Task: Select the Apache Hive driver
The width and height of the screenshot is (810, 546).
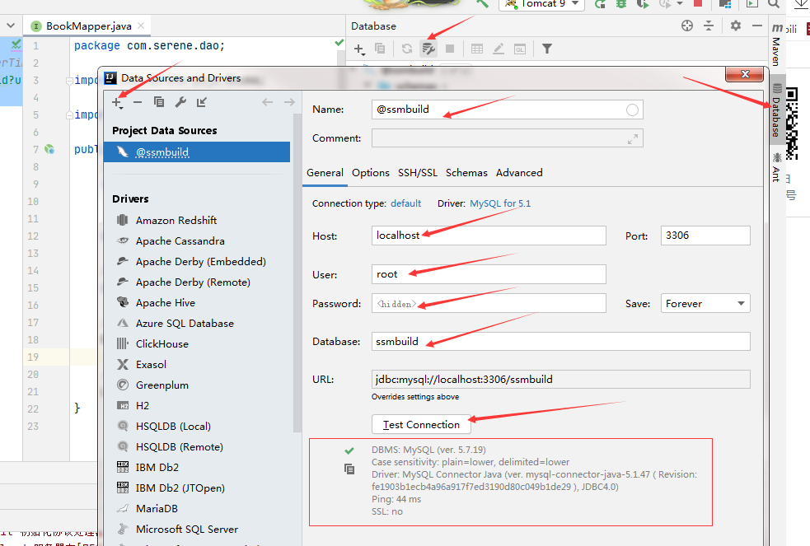Action: 165,303
